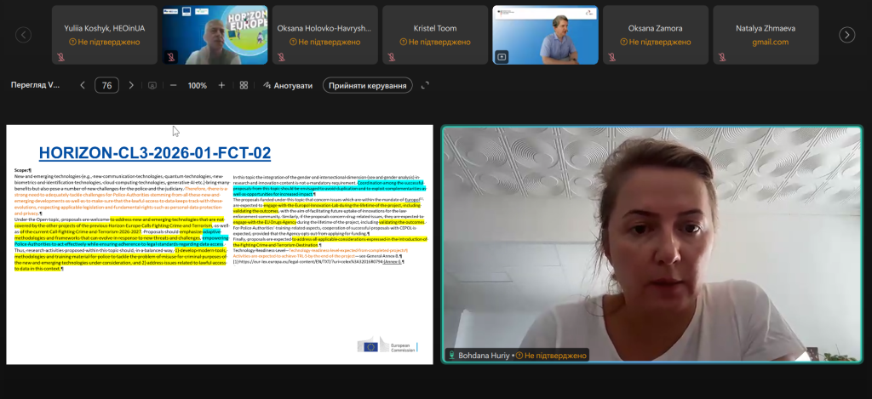This screenshot has height=399, width=872.
Task: Select Natalya Zhmaeva participant tile
Action: point(766,35)
